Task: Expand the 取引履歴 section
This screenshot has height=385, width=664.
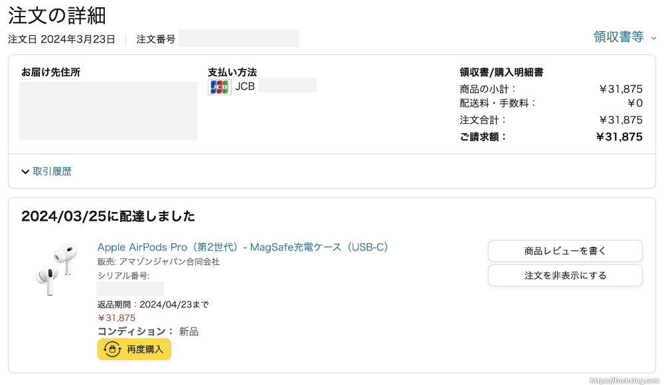Action: click(x=53, y=171)
